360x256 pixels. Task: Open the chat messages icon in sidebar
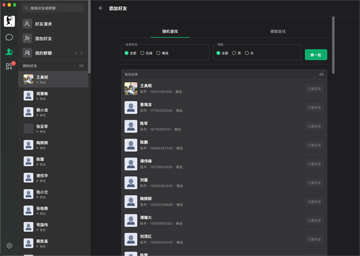[x=9, y=37]
